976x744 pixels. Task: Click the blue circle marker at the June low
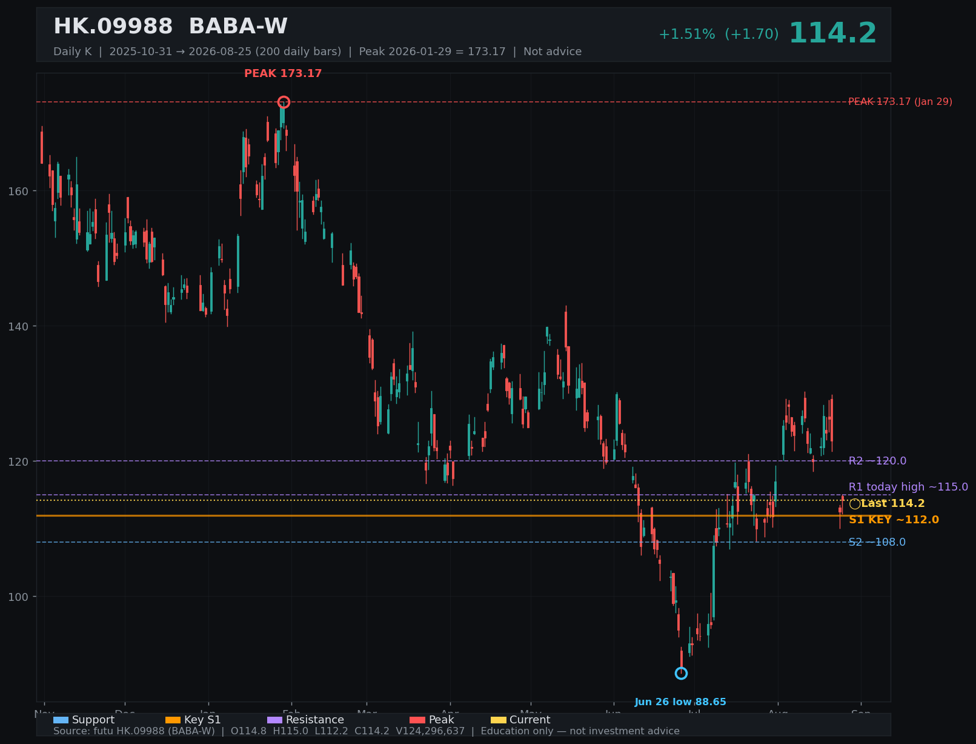pyautogui.click(x=681, y=673)
